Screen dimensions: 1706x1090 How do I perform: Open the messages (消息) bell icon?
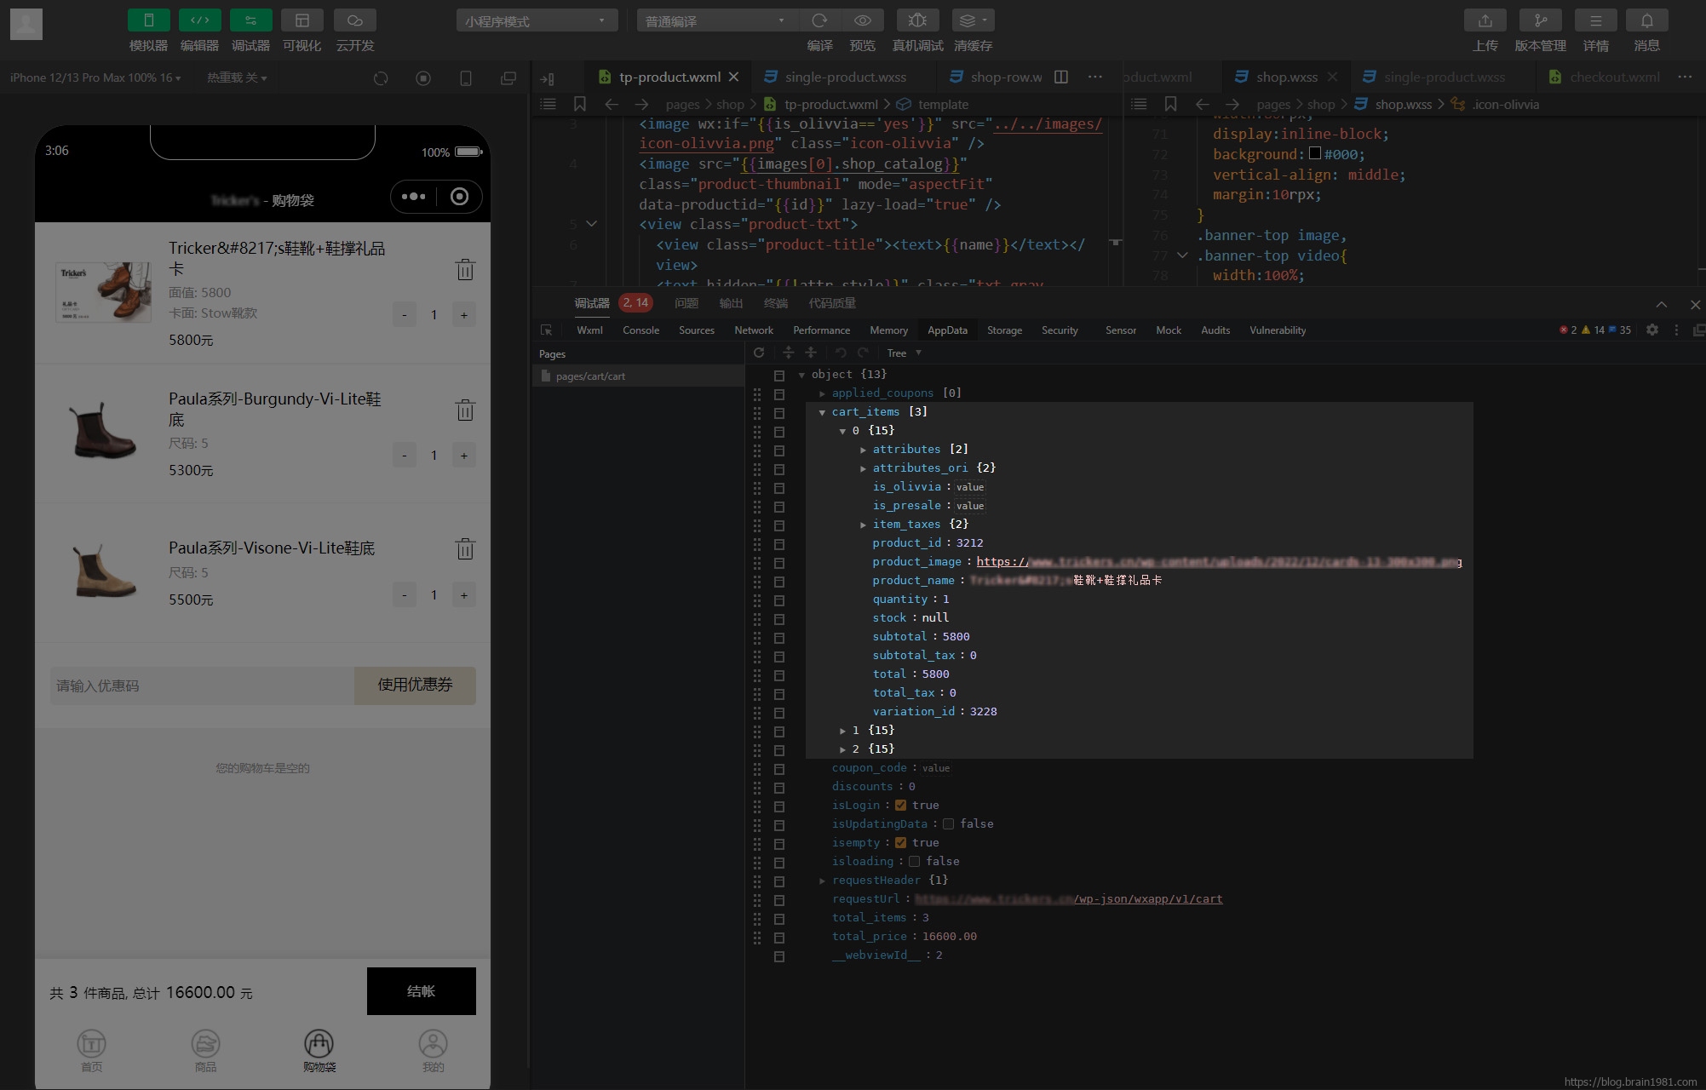pyautogui.click(x=1646, y=20)
